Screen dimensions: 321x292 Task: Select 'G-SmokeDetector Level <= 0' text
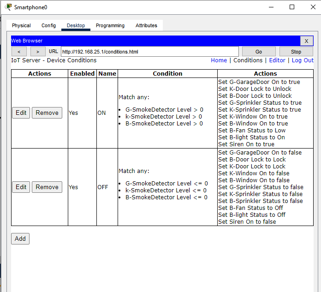pos(166,184)
